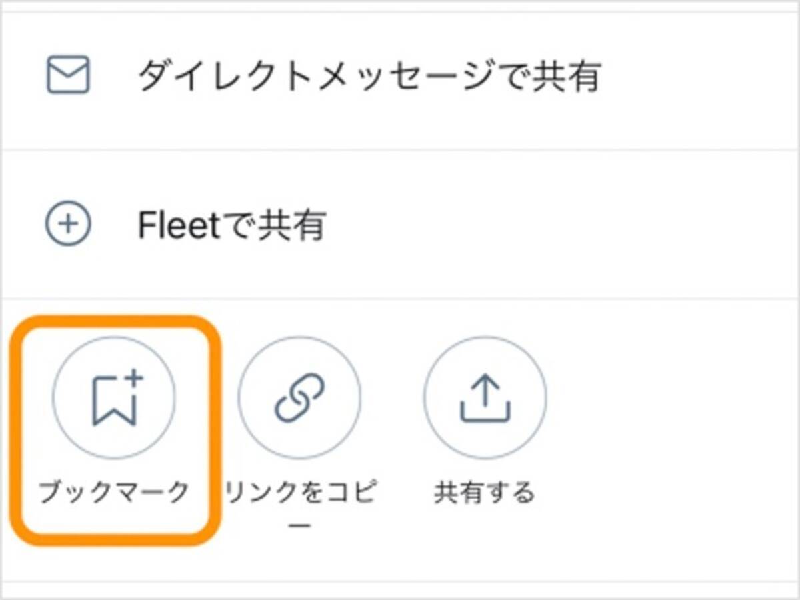Viewport: 800px width, 600px height.
Task: Click the 共有する label text
Action: pos(485,492)
